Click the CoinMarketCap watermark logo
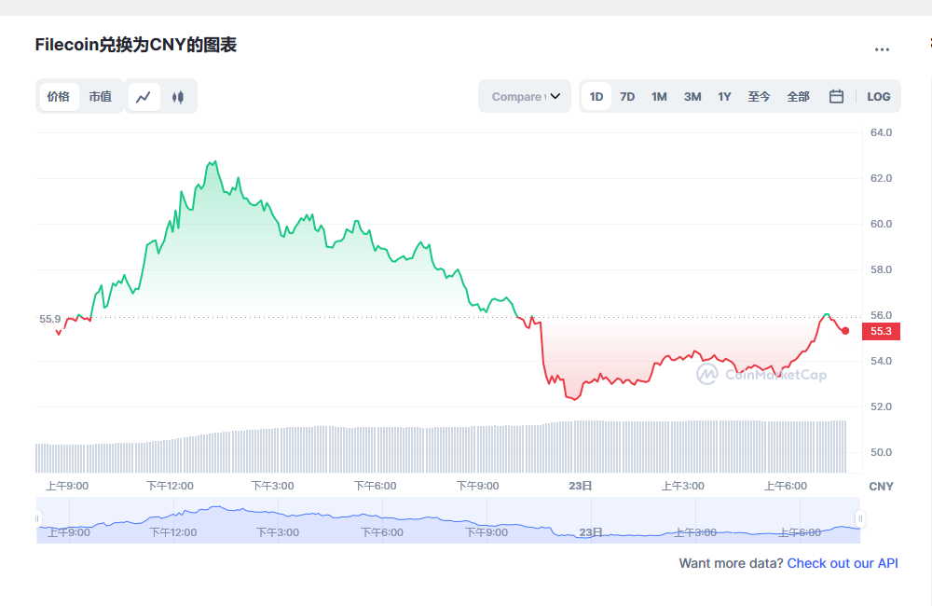Screen dimensions: 932x606 point(761,374)
